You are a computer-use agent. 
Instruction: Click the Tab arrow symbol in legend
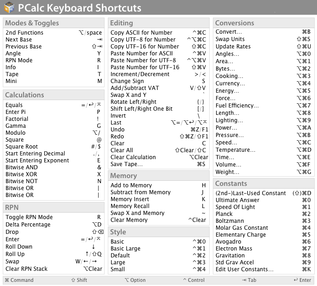[x=244, y=280]
